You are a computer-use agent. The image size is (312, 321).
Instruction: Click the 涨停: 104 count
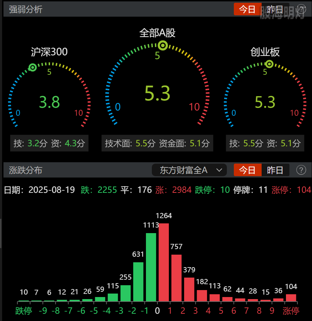point(291,190)
